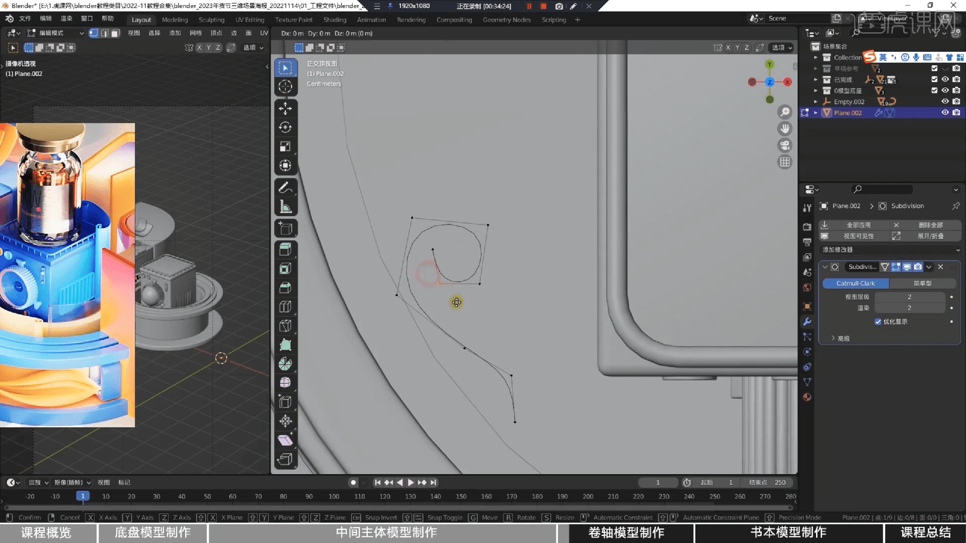Choose the Rotate tool
Screen dimensions: 966x543
(x=285, y=127)
